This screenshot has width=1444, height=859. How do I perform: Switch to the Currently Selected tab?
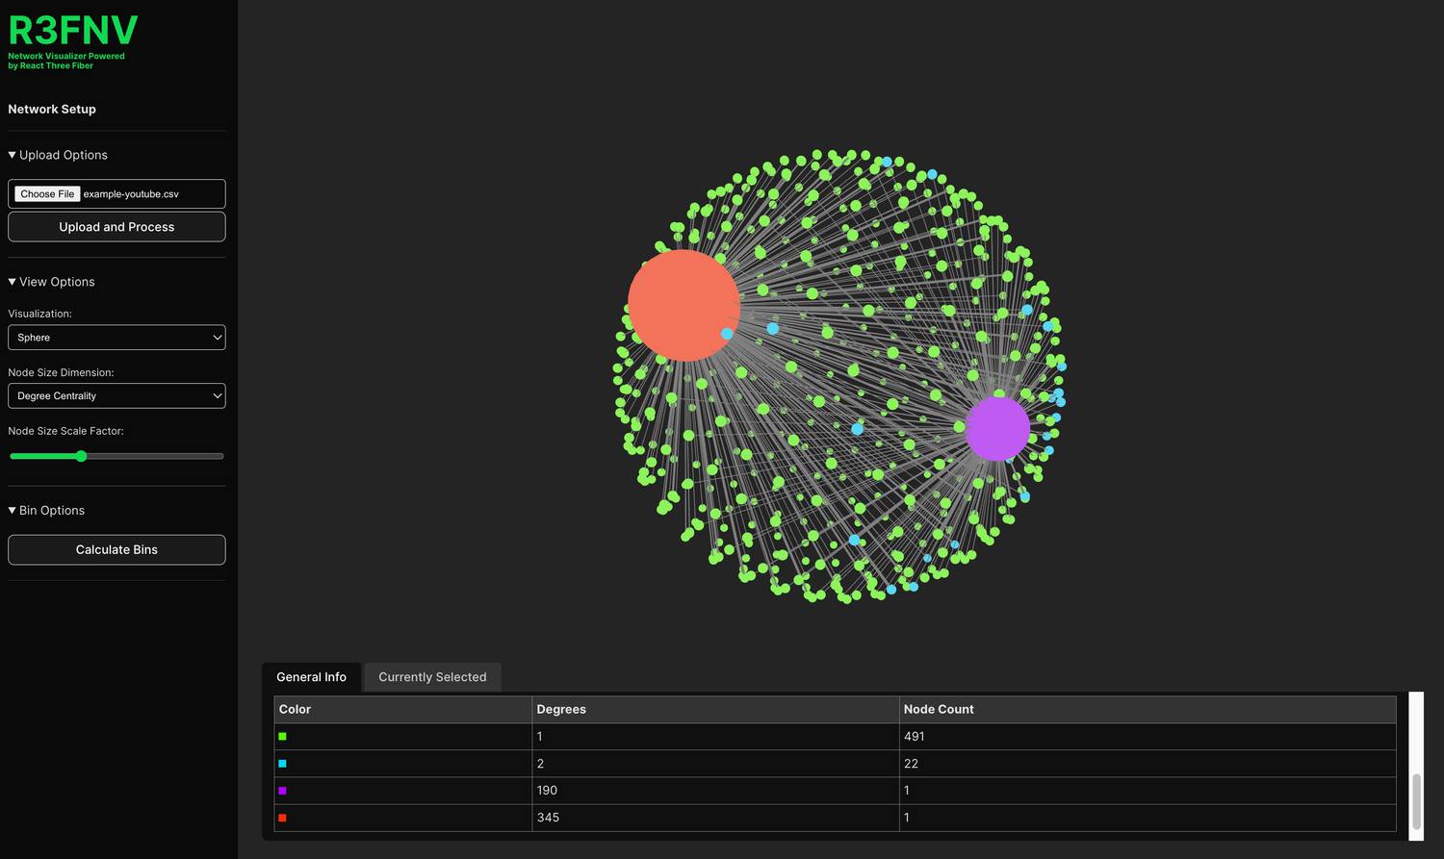pyautogui.click(x=432, y=677)
